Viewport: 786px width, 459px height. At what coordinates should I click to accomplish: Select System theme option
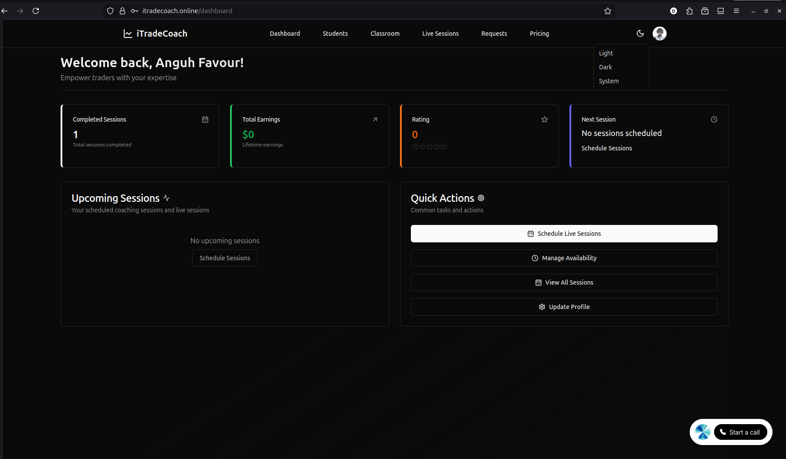621,81
